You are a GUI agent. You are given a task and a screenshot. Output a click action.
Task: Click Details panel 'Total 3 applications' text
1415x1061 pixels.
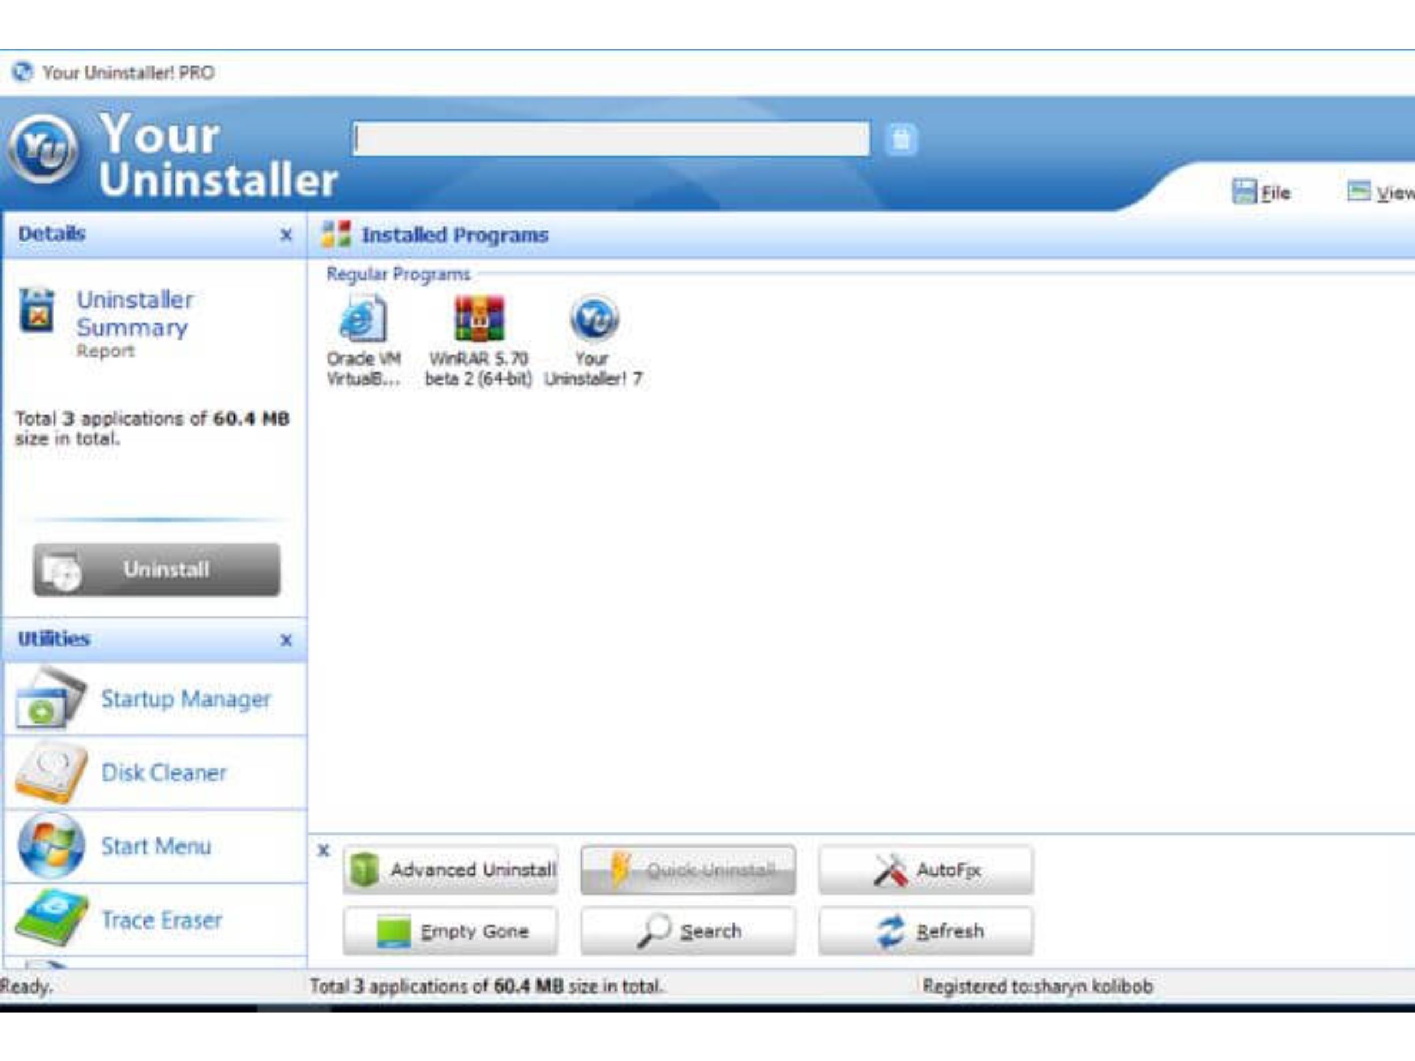[152, 428]
